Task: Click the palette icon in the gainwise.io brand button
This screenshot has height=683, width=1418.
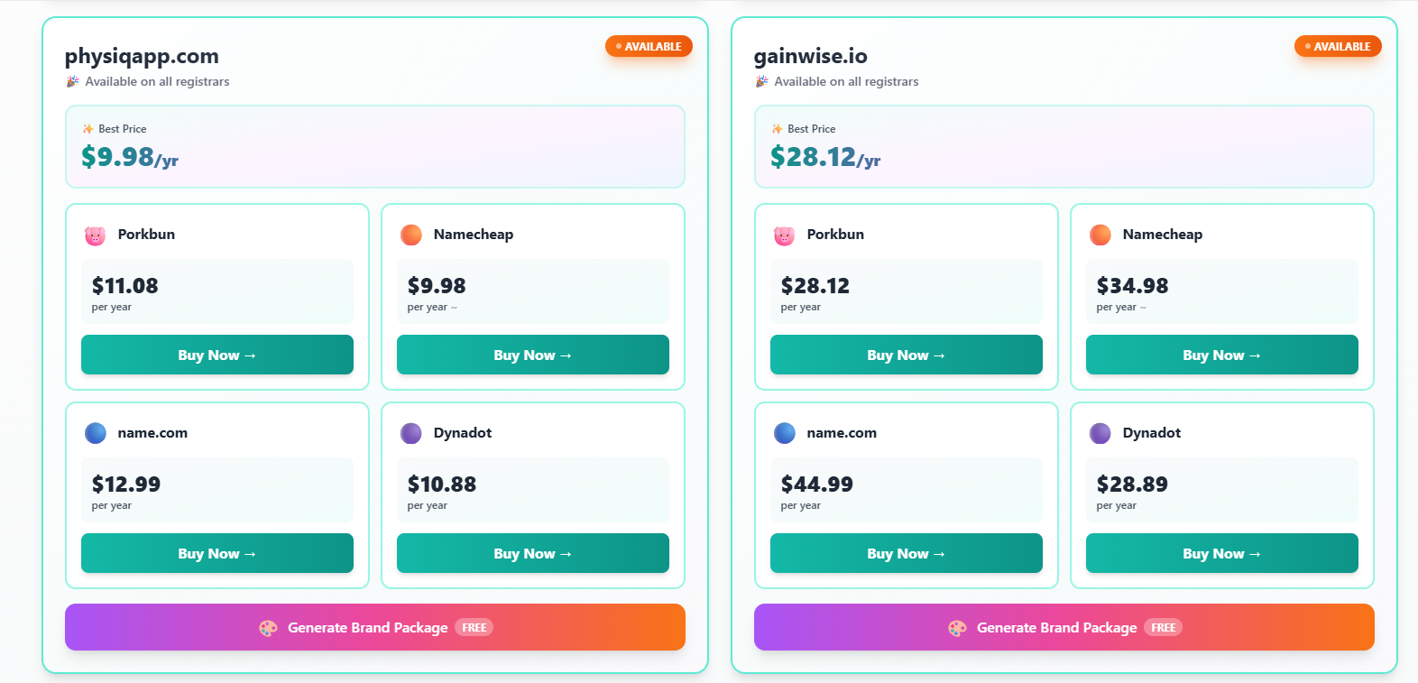Action: 957,628
